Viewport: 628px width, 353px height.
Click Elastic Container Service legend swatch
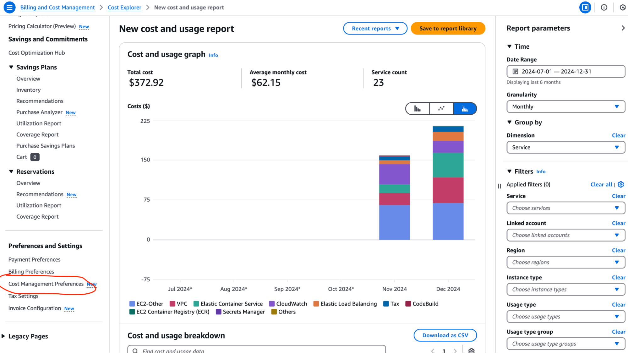point(196,304)
